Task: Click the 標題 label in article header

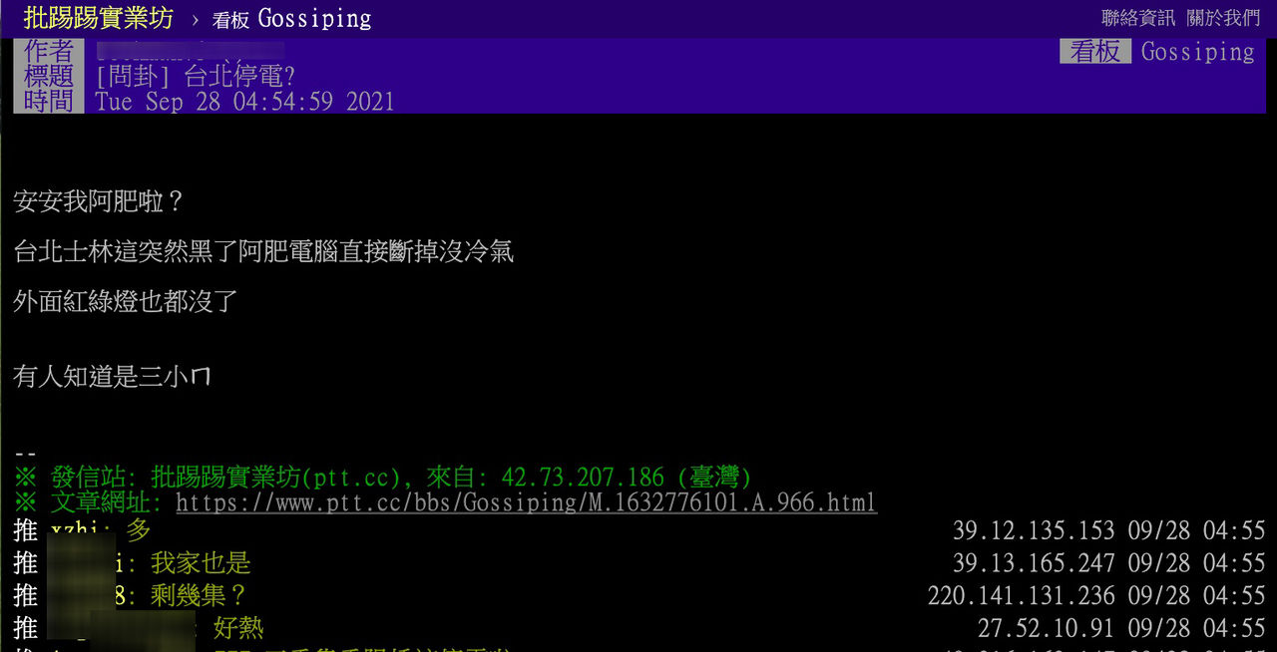Action: pos(49,76)
